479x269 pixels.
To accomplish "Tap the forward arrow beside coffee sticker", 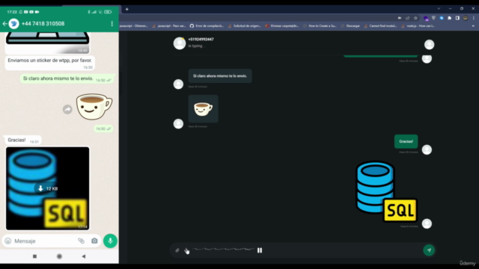I will tap(67, 109).
